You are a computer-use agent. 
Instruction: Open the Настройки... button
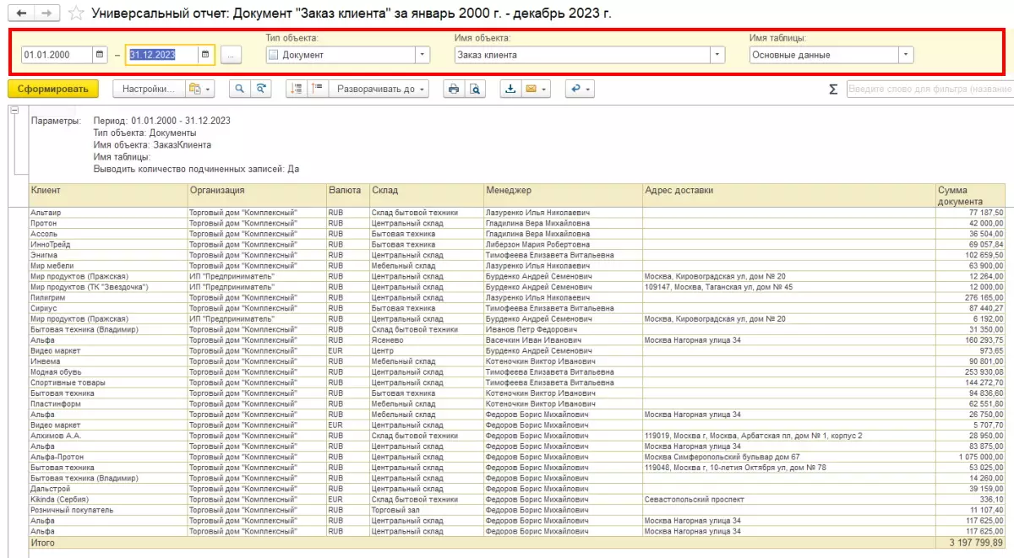[149, 89]
